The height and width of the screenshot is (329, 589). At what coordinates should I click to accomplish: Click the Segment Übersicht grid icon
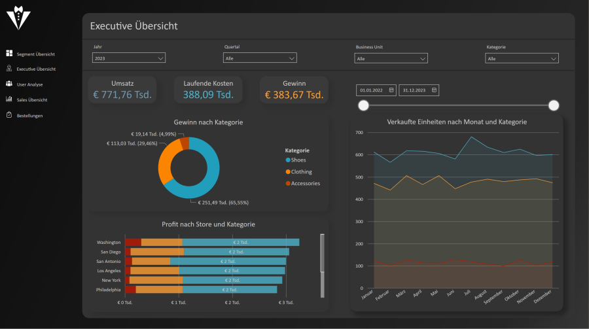9,54
